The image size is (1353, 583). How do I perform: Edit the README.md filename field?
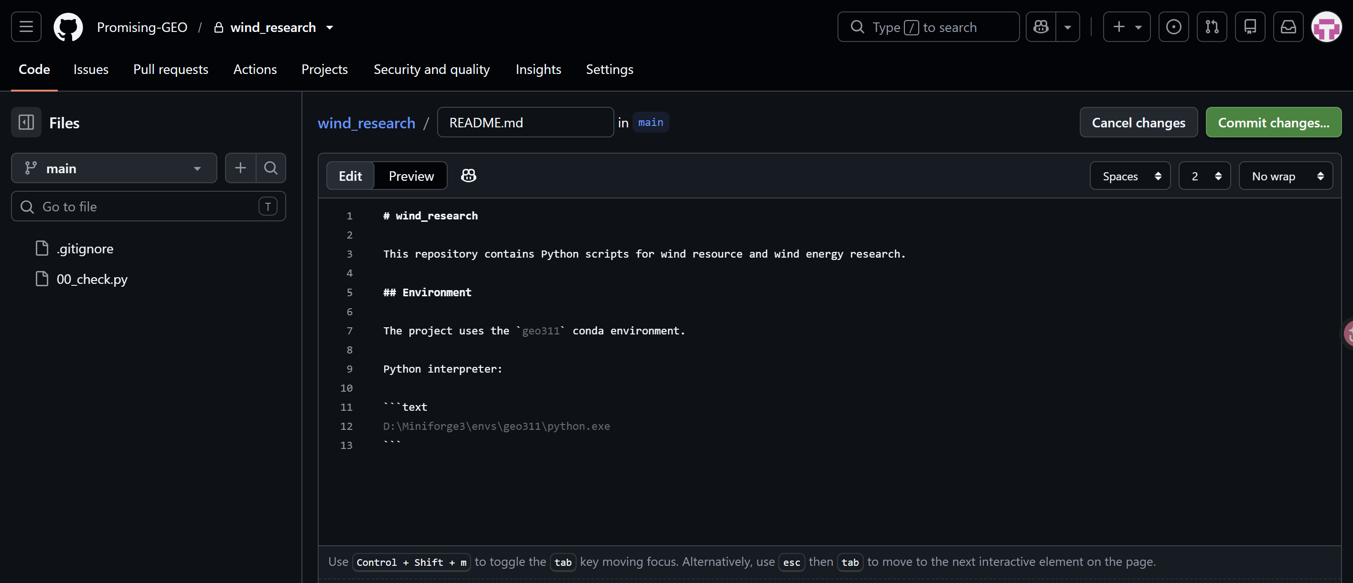(x=525, y=123)
